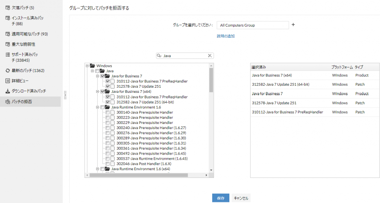
Task: Clear the Java search with X icon
Action: pos(210,55)
